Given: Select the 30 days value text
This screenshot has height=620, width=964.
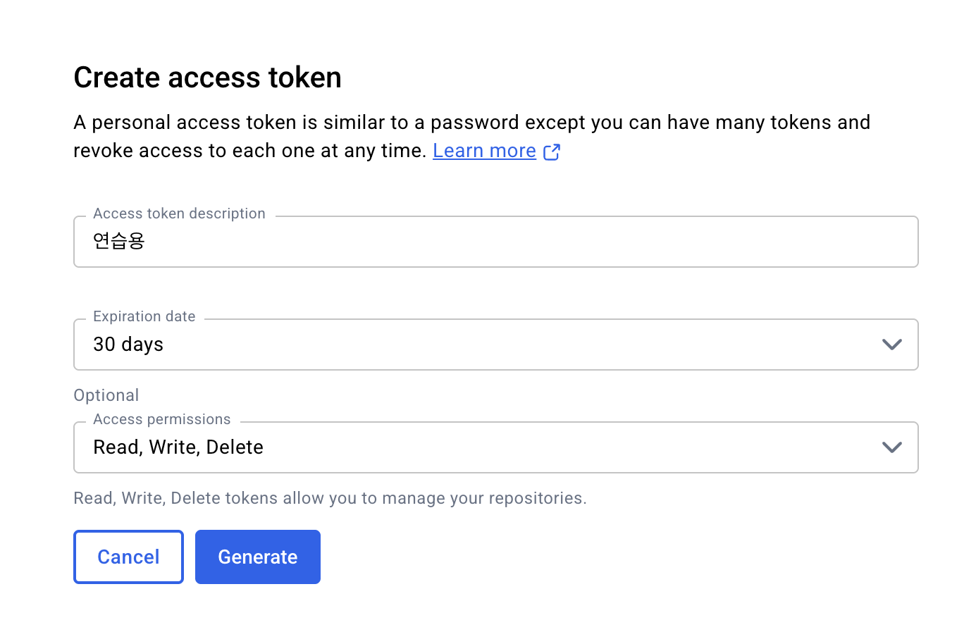Looking at the screenshot, I should point(128,345).
